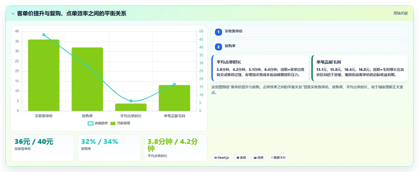Click the 改善趋势 legend color box

pos(90,123)
